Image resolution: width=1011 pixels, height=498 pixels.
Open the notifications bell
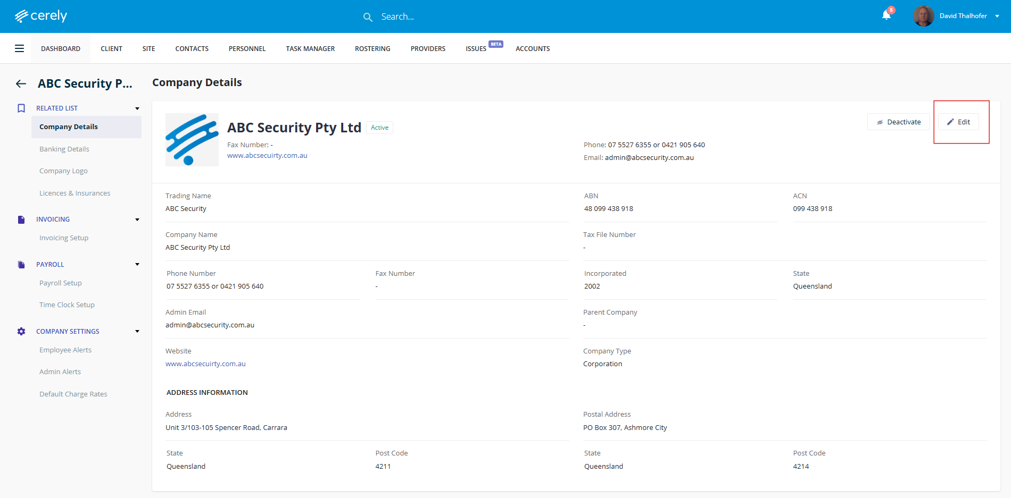(x=886, y=15)
